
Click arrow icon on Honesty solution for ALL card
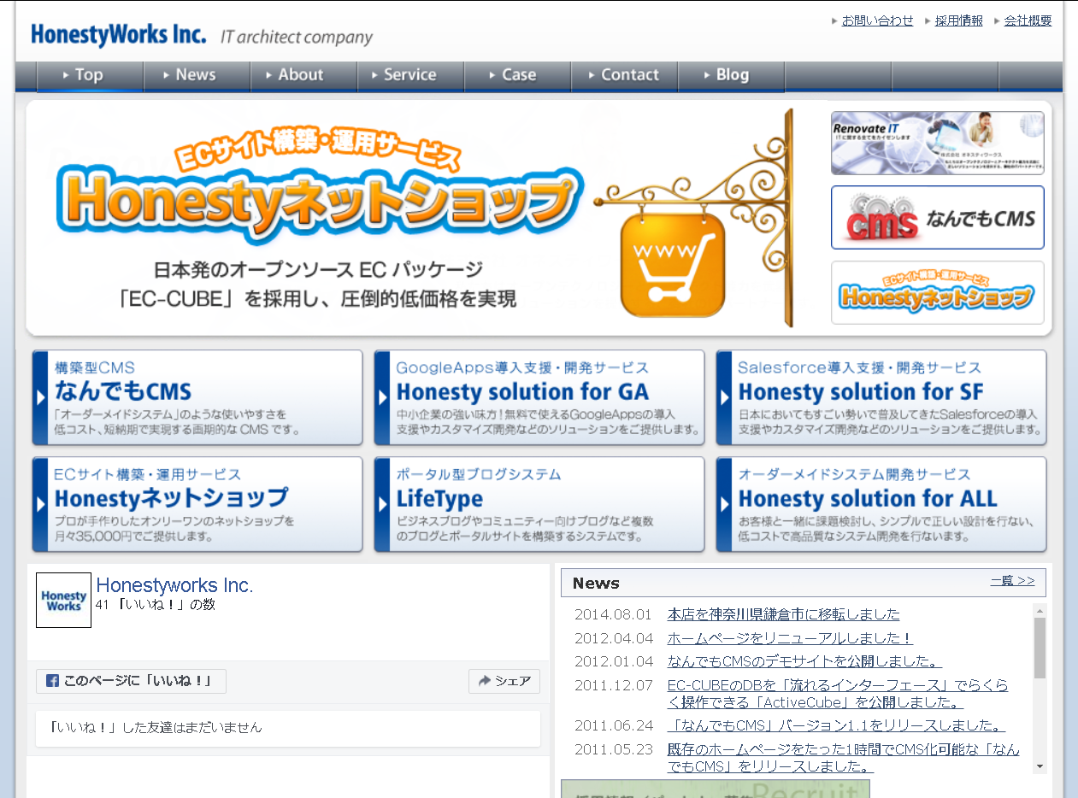coord(725,505)
